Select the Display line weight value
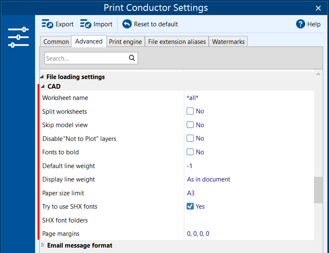 (x=208, y=179)
